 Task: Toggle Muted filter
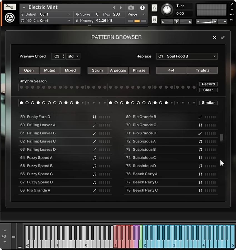coord(50,70)
